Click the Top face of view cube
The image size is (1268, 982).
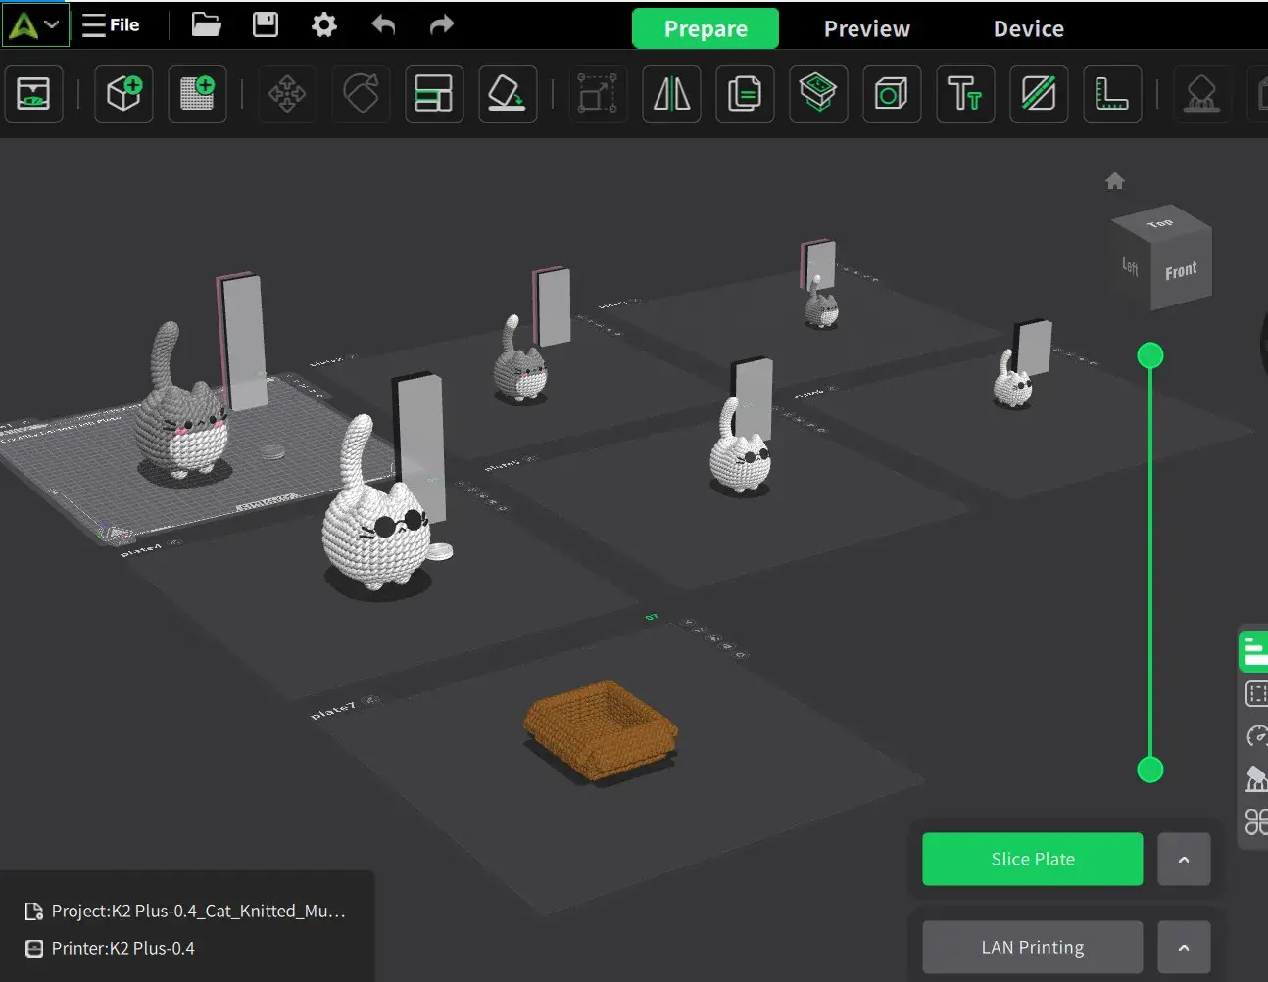click(1161, 223)
